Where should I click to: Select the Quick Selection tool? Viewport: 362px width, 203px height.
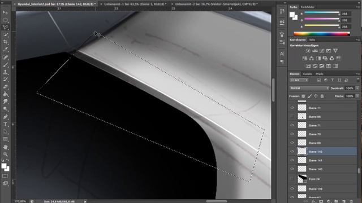(5, 35)
